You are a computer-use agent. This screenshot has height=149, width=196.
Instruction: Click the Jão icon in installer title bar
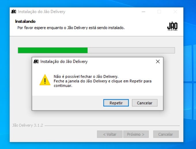tap(14, 12)
